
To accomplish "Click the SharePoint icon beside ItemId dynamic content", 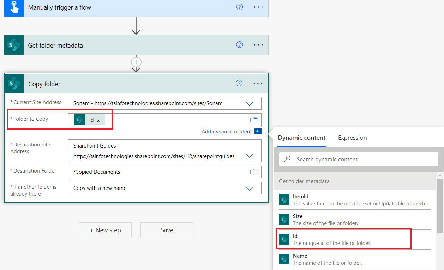I will [x=284, y=199].
